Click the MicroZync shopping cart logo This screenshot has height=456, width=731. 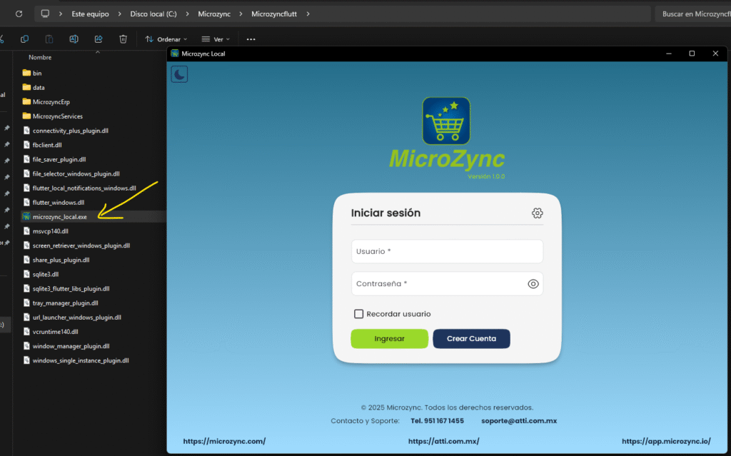point(446,121)
